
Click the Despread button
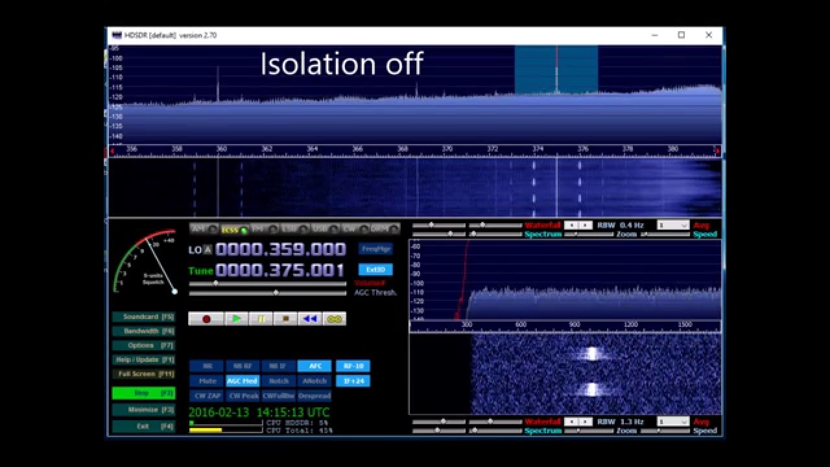tap(314, 396)
